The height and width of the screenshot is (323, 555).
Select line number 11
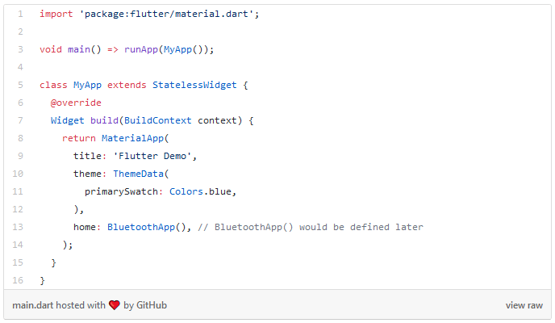click(18, 191)
